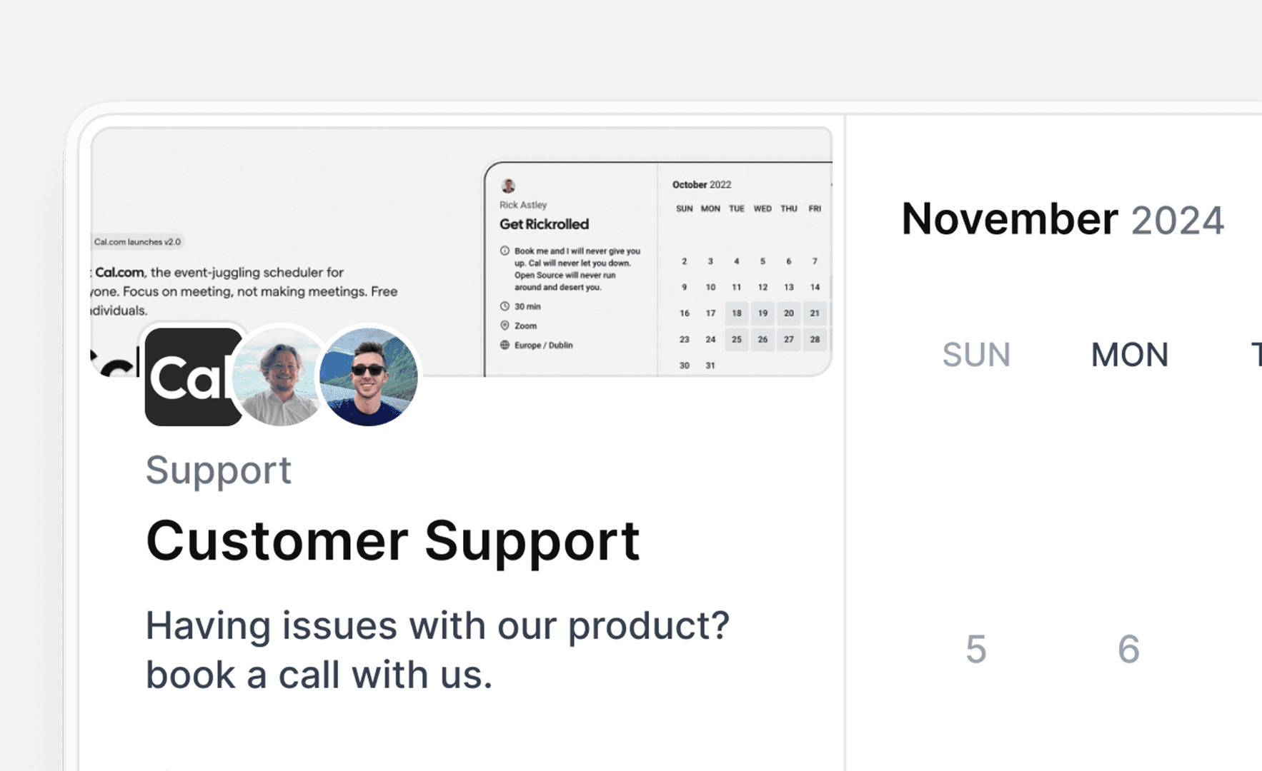
Task: Select October 21 in the preview calendar
Action: (x=815, y=313)
